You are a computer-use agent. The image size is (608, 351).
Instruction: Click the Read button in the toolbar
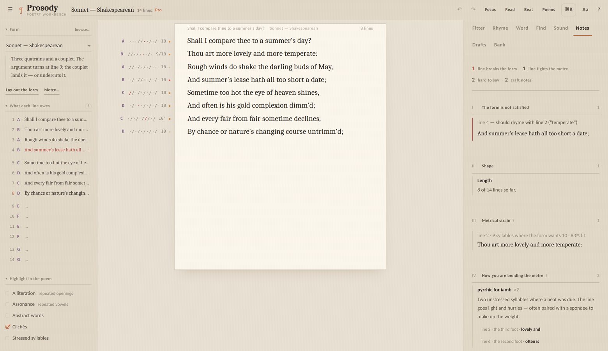(510, 10)
